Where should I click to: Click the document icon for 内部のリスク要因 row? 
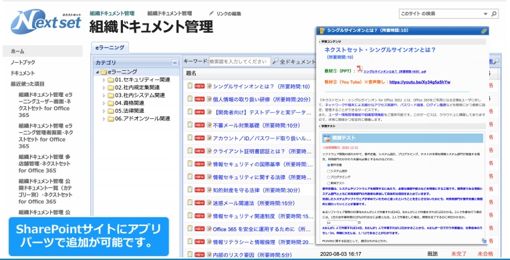(190, 254)
